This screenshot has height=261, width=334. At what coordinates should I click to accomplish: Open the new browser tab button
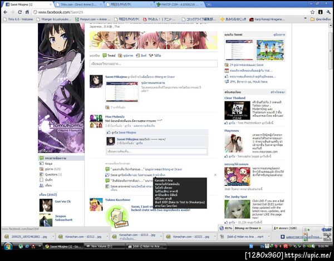click(x=209, y=4)
